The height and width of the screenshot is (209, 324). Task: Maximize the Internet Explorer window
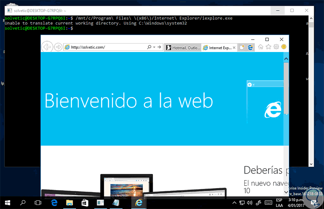(x=267, y=39)
